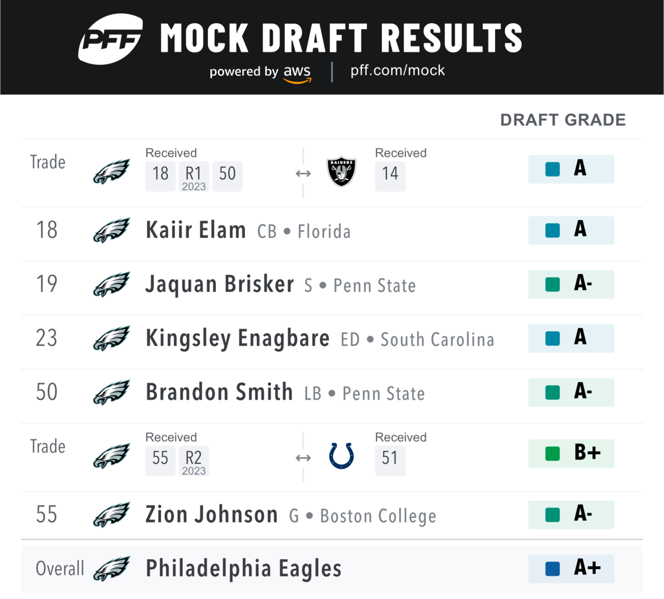Click the Kingsley Enagbare player name
This screenshot has width=664, height=599.
237,338
